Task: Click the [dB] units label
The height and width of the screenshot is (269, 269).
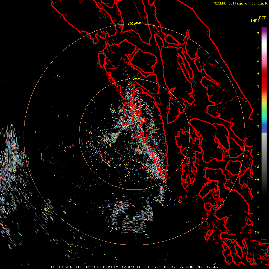Action: click(x=255, y=21)
